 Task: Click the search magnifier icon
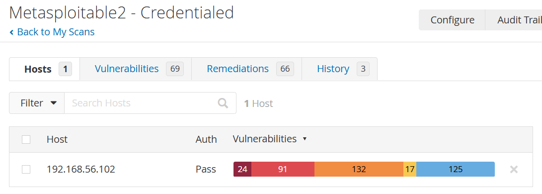pos(223,103)
